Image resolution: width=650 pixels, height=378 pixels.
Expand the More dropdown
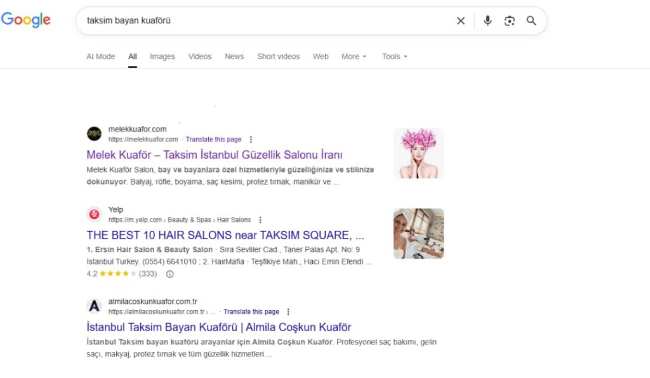click(x=354, y=56)
